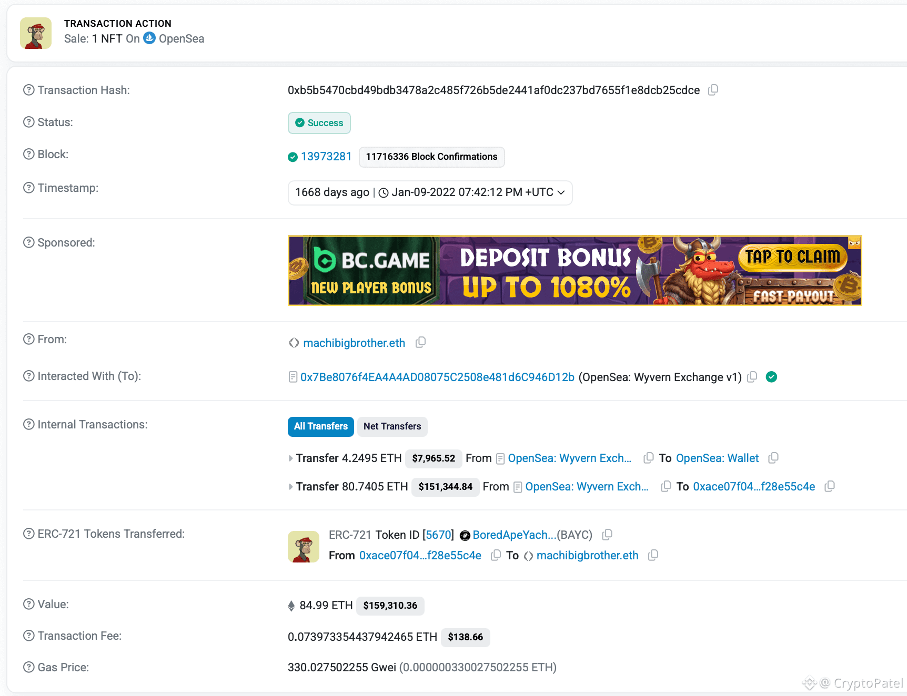This screenshot has width=907, height=696.
Task: Copy the transaction hash
Action: coord(713,90)
